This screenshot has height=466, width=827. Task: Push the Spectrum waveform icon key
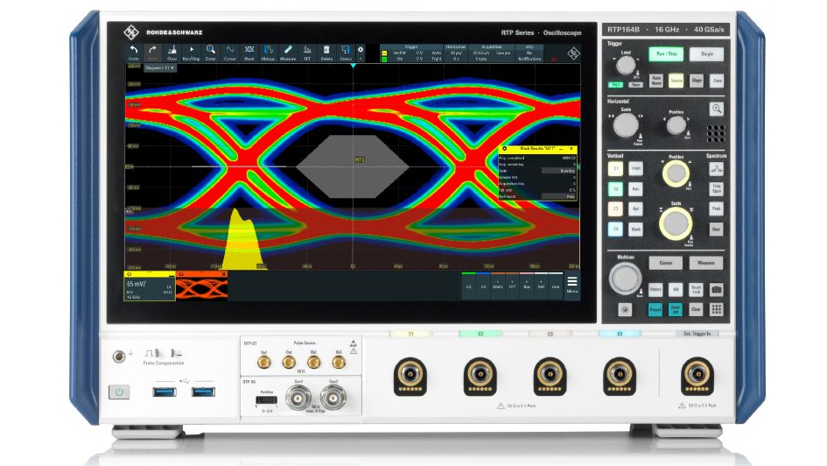[x=716, y=169]
